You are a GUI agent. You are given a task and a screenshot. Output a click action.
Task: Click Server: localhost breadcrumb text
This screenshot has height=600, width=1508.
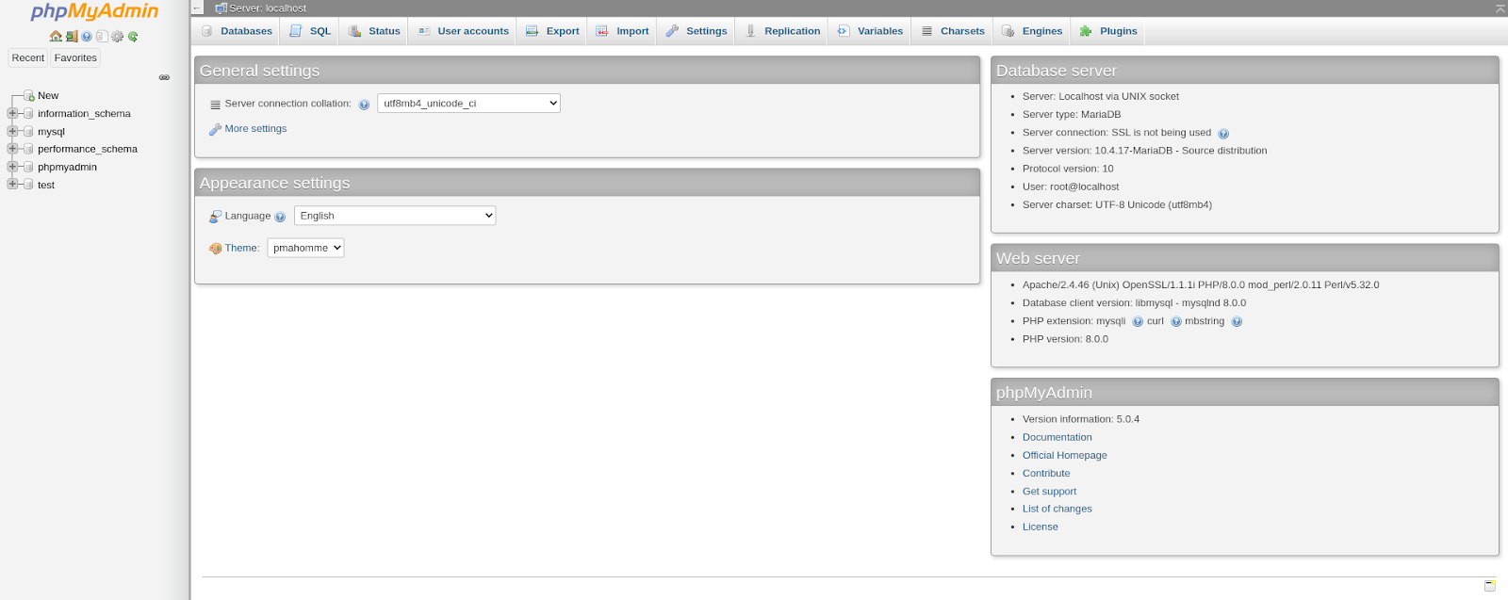(x=268, y=8)
